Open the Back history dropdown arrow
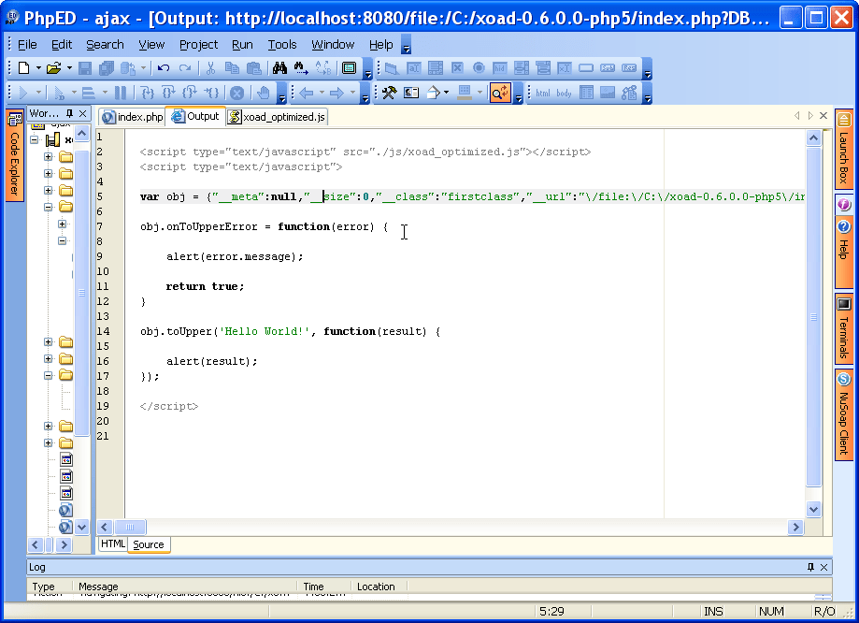Image resolution: width=859 pixels, height=623 pixels. pos(322,93)
